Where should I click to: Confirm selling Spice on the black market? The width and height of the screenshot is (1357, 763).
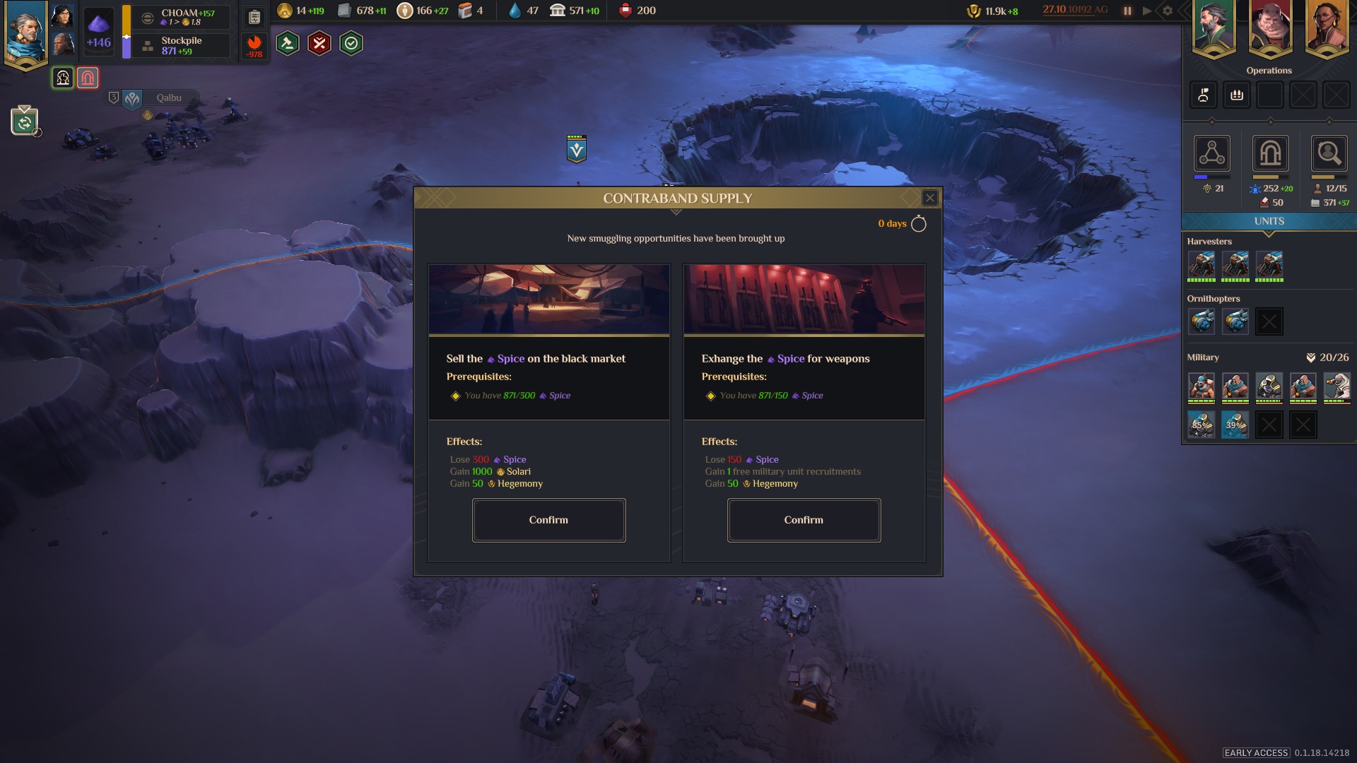click(548, 520)
